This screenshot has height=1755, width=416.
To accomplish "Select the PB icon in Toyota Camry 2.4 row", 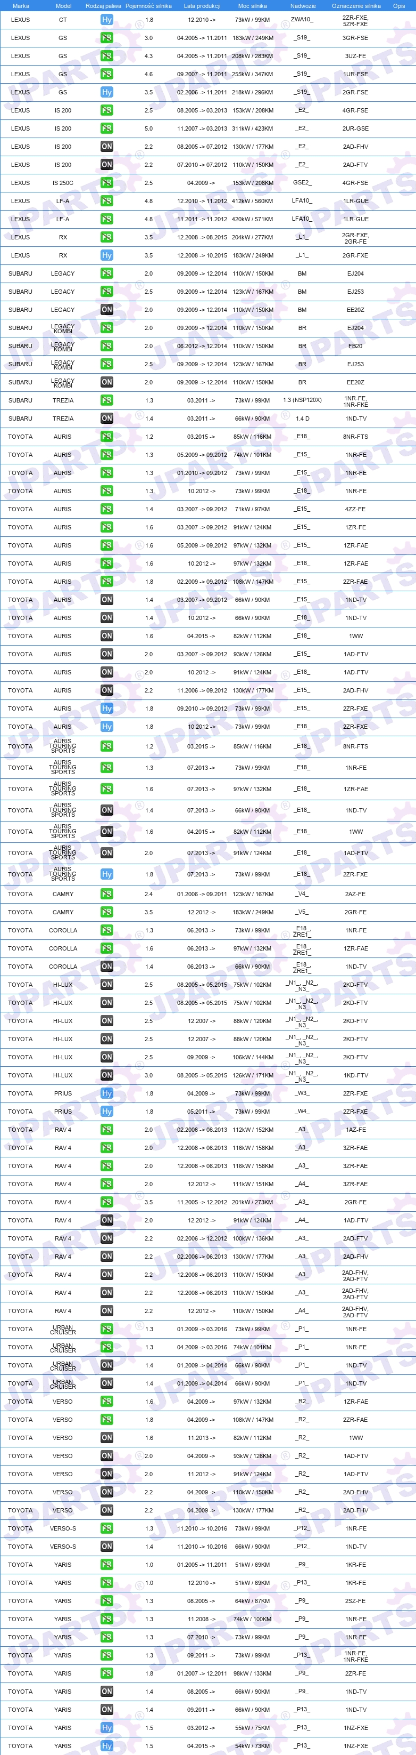I will point(107,894).
